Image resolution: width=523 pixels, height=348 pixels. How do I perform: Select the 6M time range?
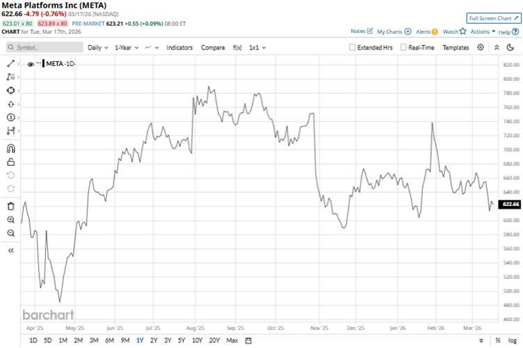pos(109,340)
